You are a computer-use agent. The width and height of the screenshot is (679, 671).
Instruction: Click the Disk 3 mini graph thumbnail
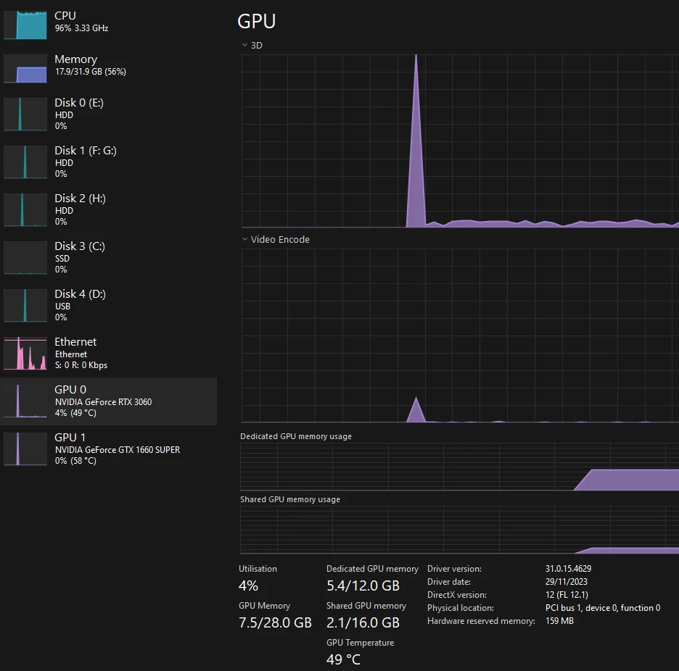pyautogui.click(x=25, y=257)
